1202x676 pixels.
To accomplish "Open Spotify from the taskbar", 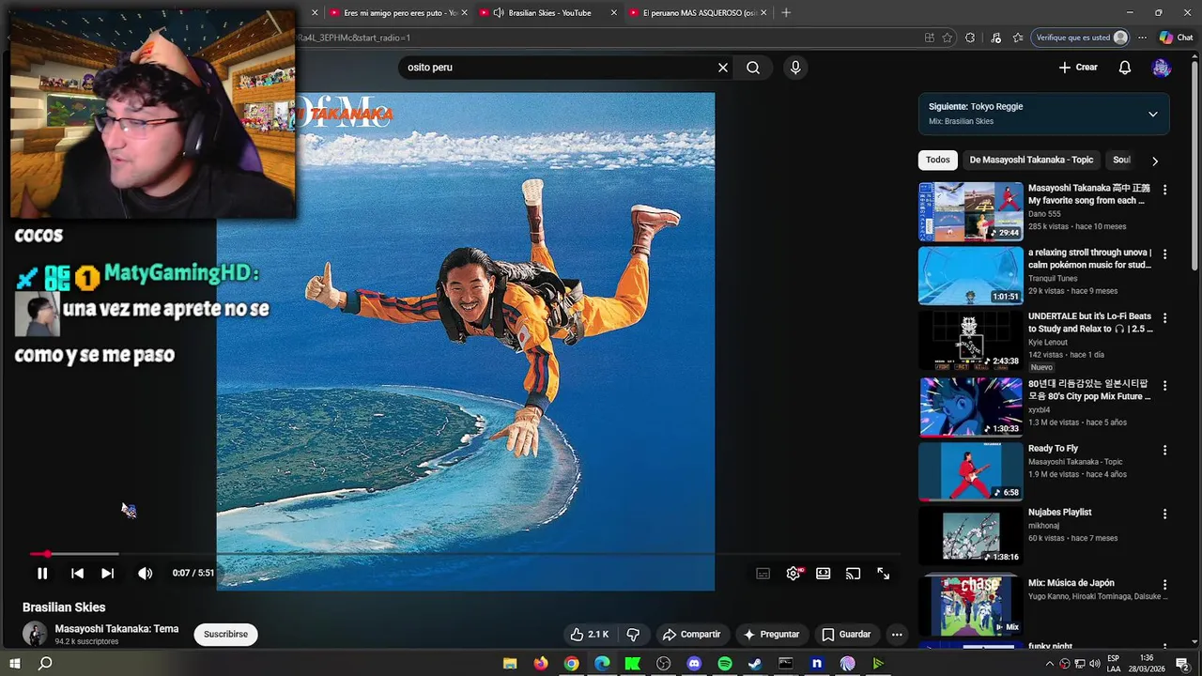I will (x=725, y=664).
